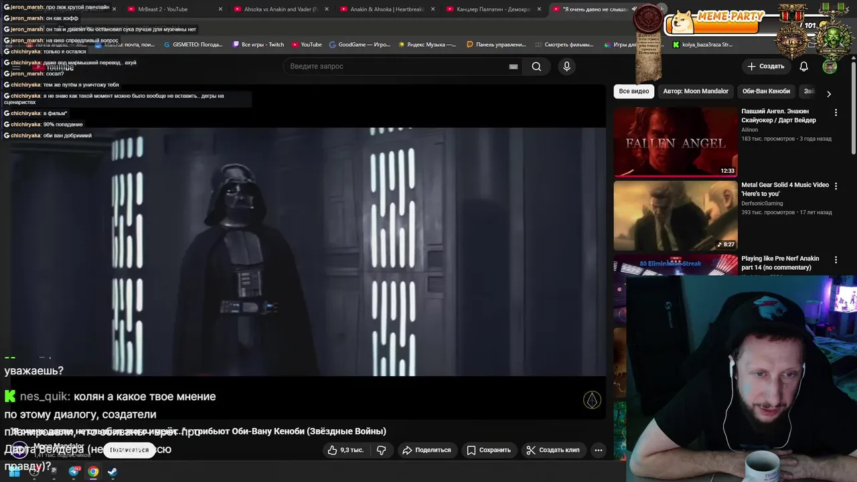Open Steam from the taskbar
The height and width of the screenshot is (482, 857).
tap(112, 471)
